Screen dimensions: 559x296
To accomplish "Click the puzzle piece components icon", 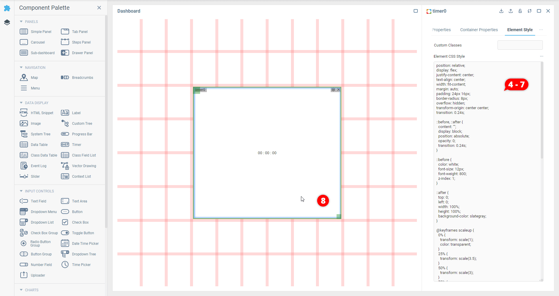I will tap(7, 8).
